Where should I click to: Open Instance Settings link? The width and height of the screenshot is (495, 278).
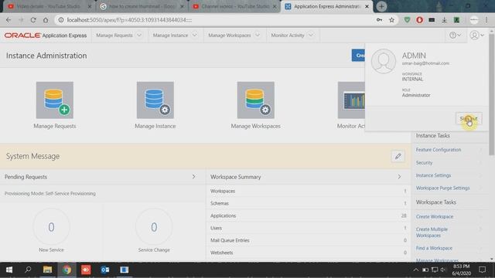tap(433, 175)
